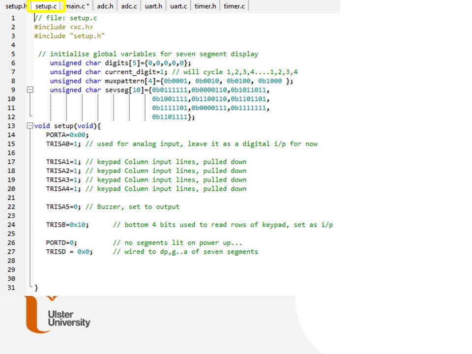Image resolution: width=472 pixels, height=354 pixels.
Task: Collapse the sevseg array fold marker
Action: [x=30, y=89]
